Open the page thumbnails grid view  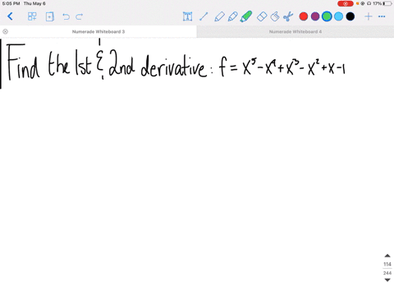point(32,16)
